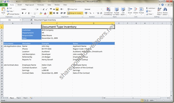174x103 pixels.
Task: Click the Insert cells icon
Action: 130,9
